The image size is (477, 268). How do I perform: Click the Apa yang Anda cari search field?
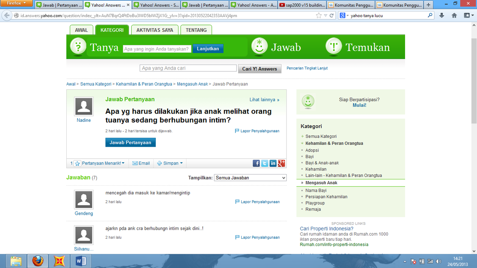[188, 68]
